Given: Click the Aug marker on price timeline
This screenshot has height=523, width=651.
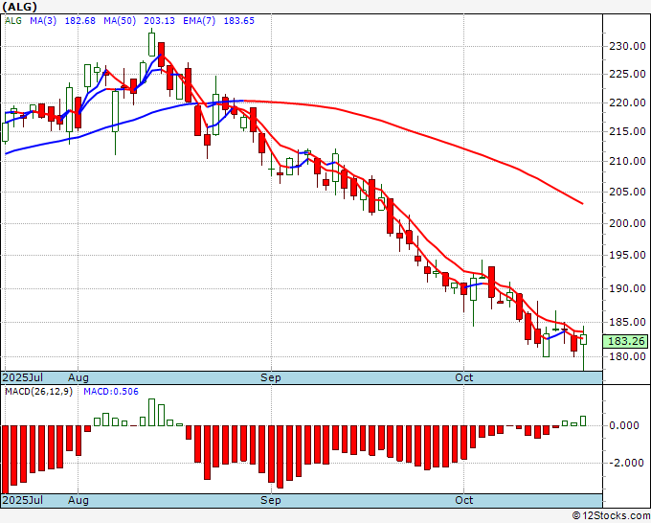Looking at the screenshot, I should tap(79, 377).
